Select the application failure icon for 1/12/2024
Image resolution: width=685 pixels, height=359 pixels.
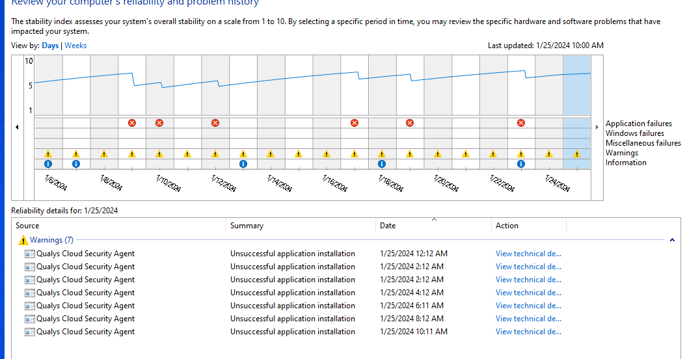pyautogui.click(x=215, y=123)
